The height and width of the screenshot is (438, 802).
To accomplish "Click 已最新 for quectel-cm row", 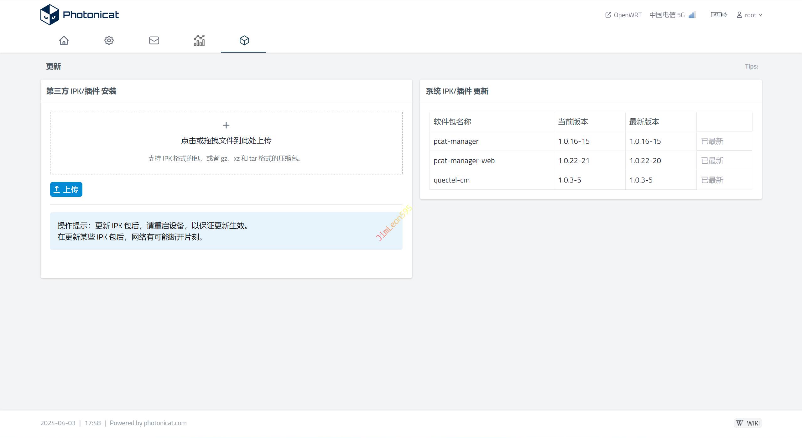I will 712,180.
